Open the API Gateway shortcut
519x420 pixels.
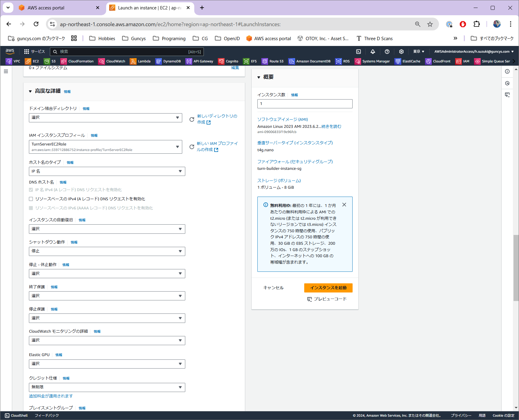[x=200, y=61]
